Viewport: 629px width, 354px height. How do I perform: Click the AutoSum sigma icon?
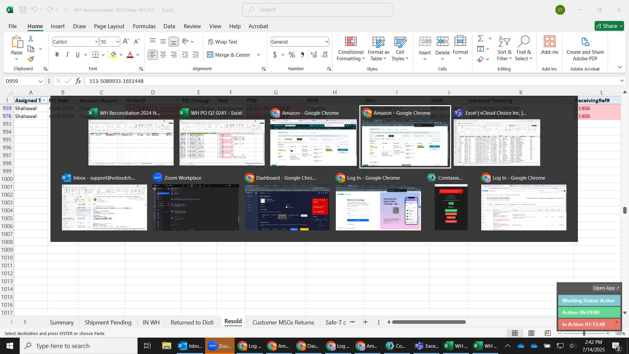[481, 38]
